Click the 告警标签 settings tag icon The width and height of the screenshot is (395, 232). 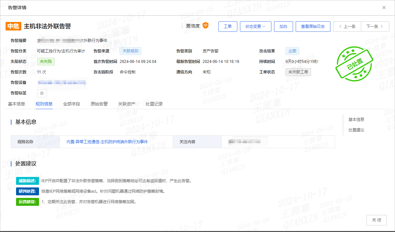pyautogui.click(x=42, y=93)
